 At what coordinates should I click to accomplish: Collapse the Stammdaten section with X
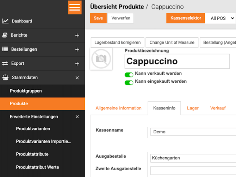click(77, 78)
